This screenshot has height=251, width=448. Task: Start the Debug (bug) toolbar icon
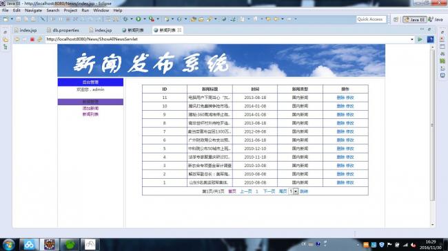pos(125,19)
